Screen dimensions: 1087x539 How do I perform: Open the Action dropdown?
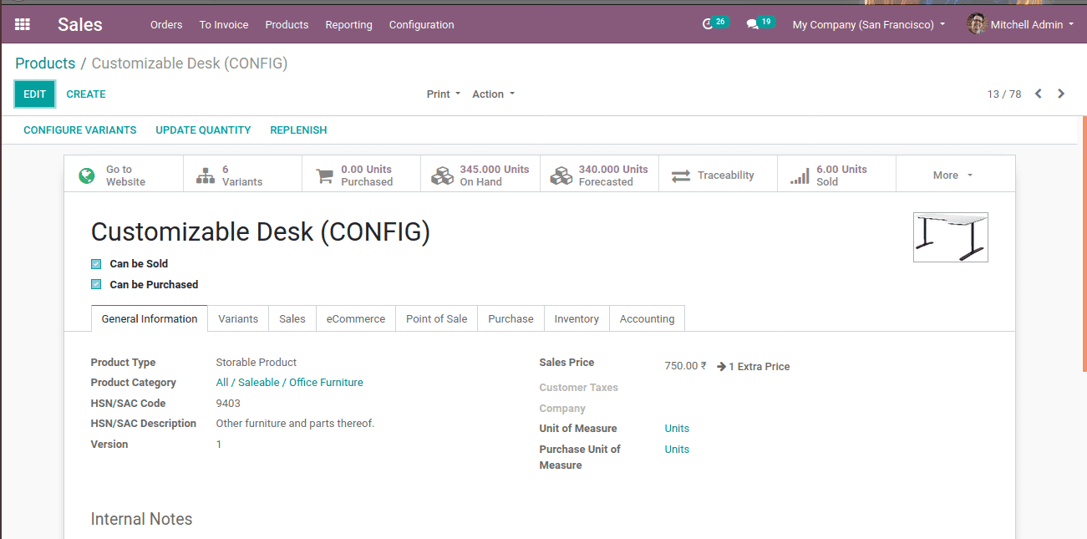[x=493, y=94]
